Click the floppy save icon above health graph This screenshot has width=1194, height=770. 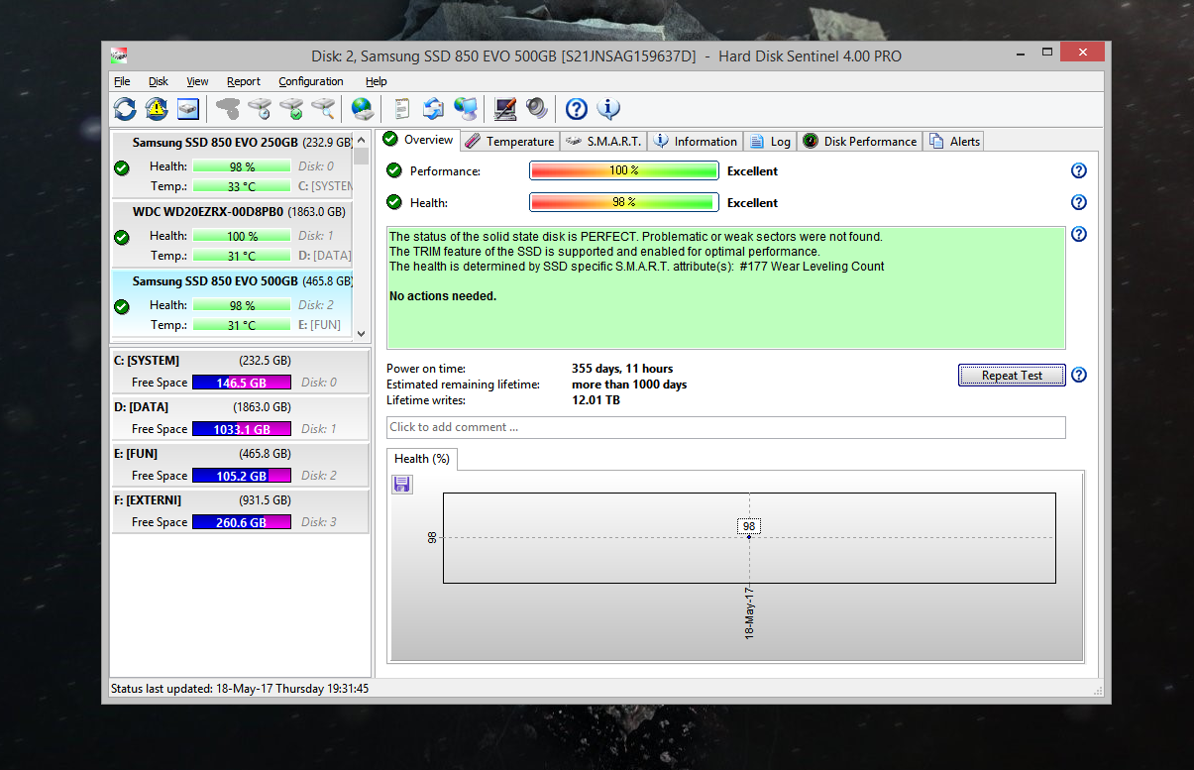click(402, 485)
